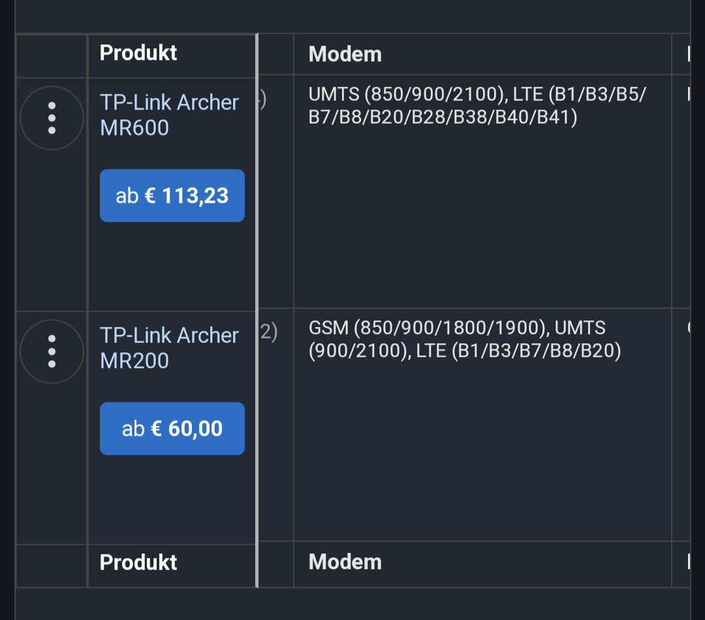Click the MR200 GSM/UMTS/LTE modem cell
The height and width of the screenshot is (620, 705).
482,424
